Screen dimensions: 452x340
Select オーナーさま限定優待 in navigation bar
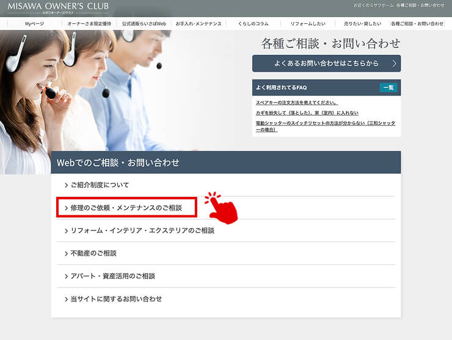coord(89,23)
